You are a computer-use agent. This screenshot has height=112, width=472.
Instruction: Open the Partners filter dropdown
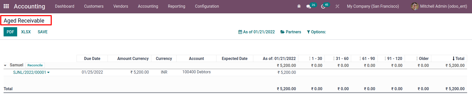291,32
